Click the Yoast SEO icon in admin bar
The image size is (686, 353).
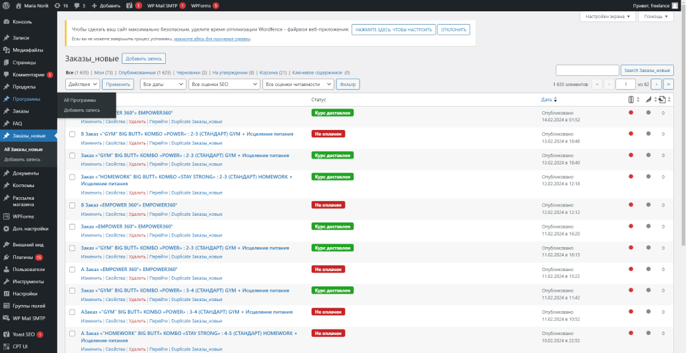tap(129, 5)
